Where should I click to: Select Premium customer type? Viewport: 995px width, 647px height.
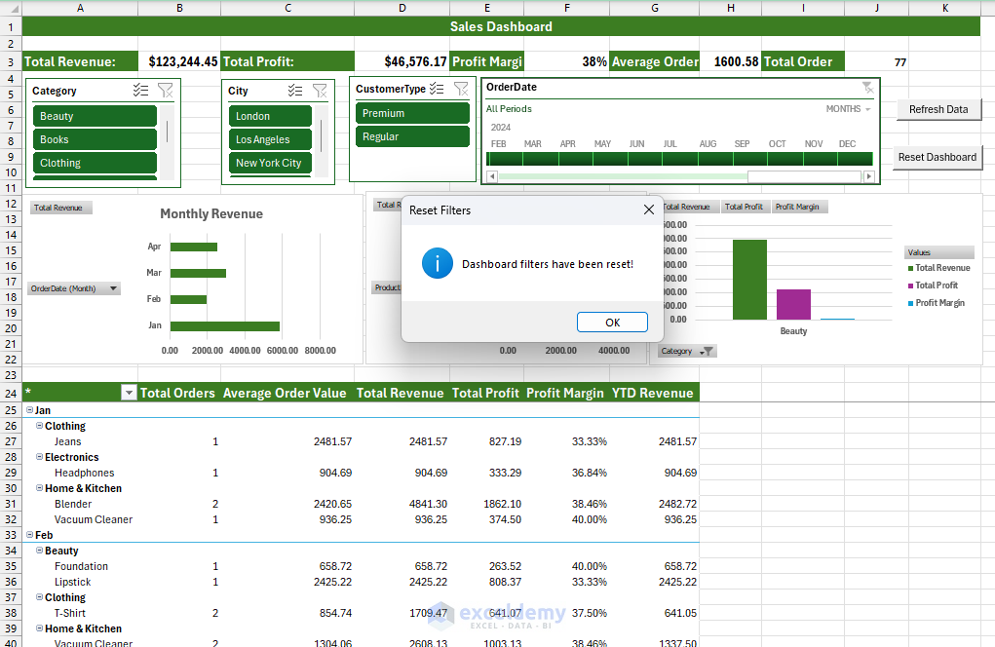pyautogui.click(x=412, y=113)
